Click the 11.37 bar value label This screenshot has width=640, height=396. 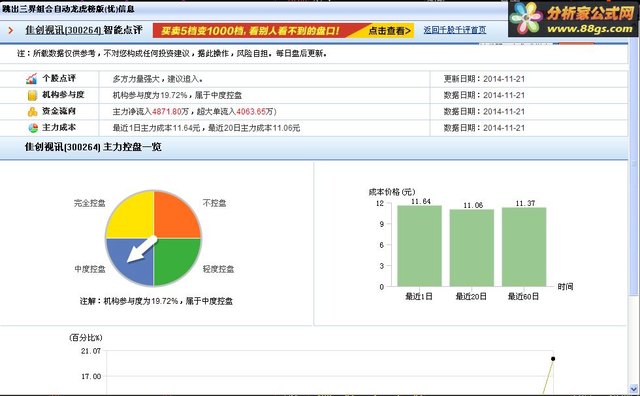pos(525,203)
